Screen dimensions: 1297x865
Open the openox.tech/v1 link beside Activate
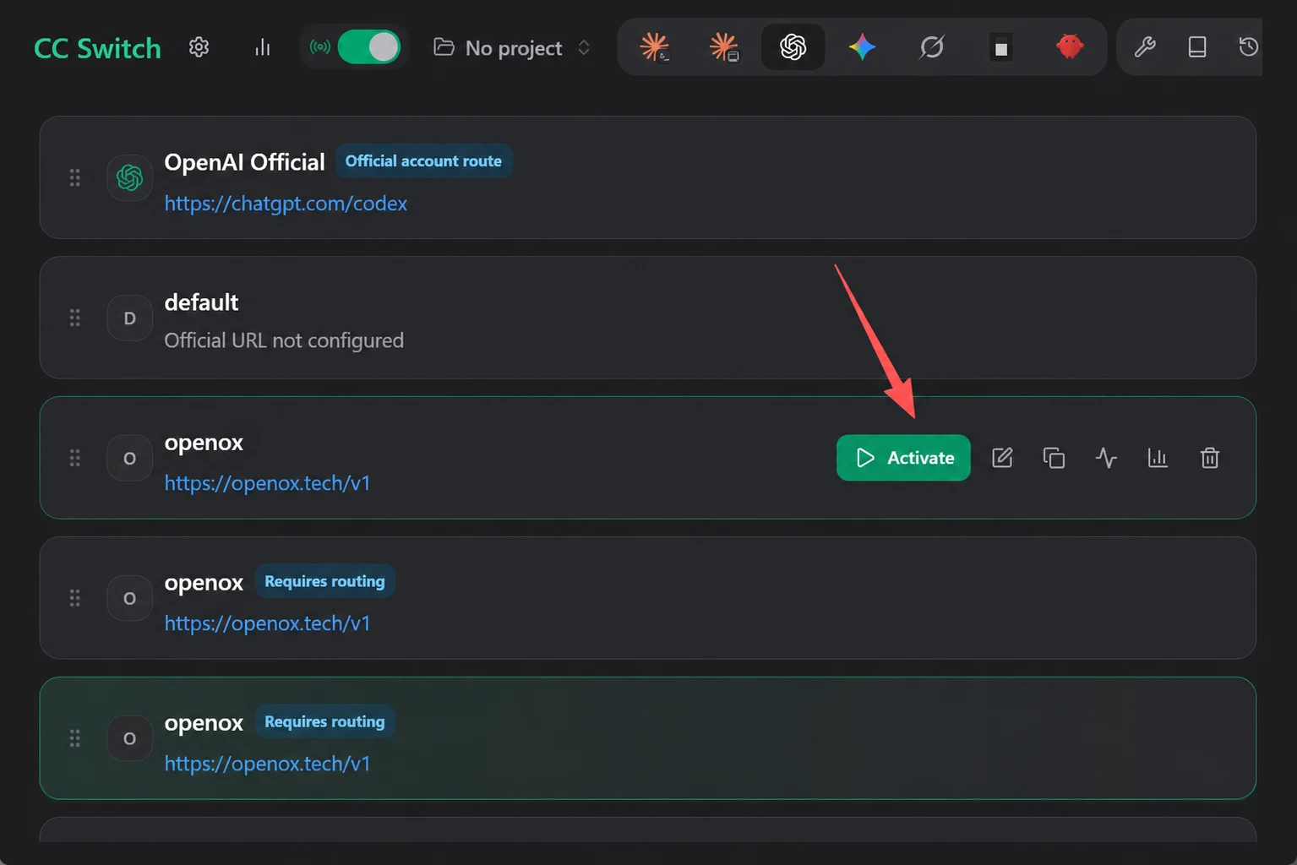[x=267, y=483]
